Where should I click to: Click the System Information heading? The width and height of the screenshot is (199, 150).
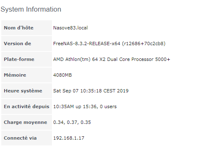click(x=31, y=10)
